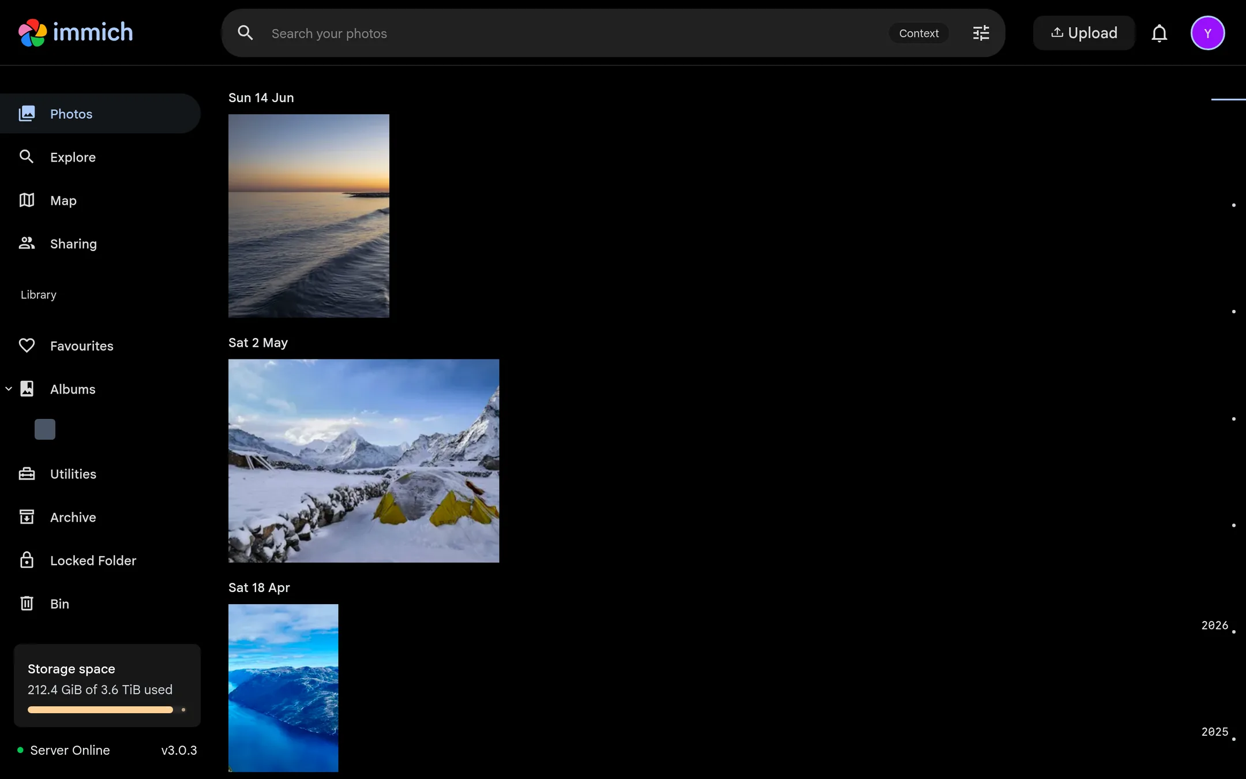Jump to 2025 on timeline scrubber
This screenshot has height=779, width=1246.
pos(1215,732)
